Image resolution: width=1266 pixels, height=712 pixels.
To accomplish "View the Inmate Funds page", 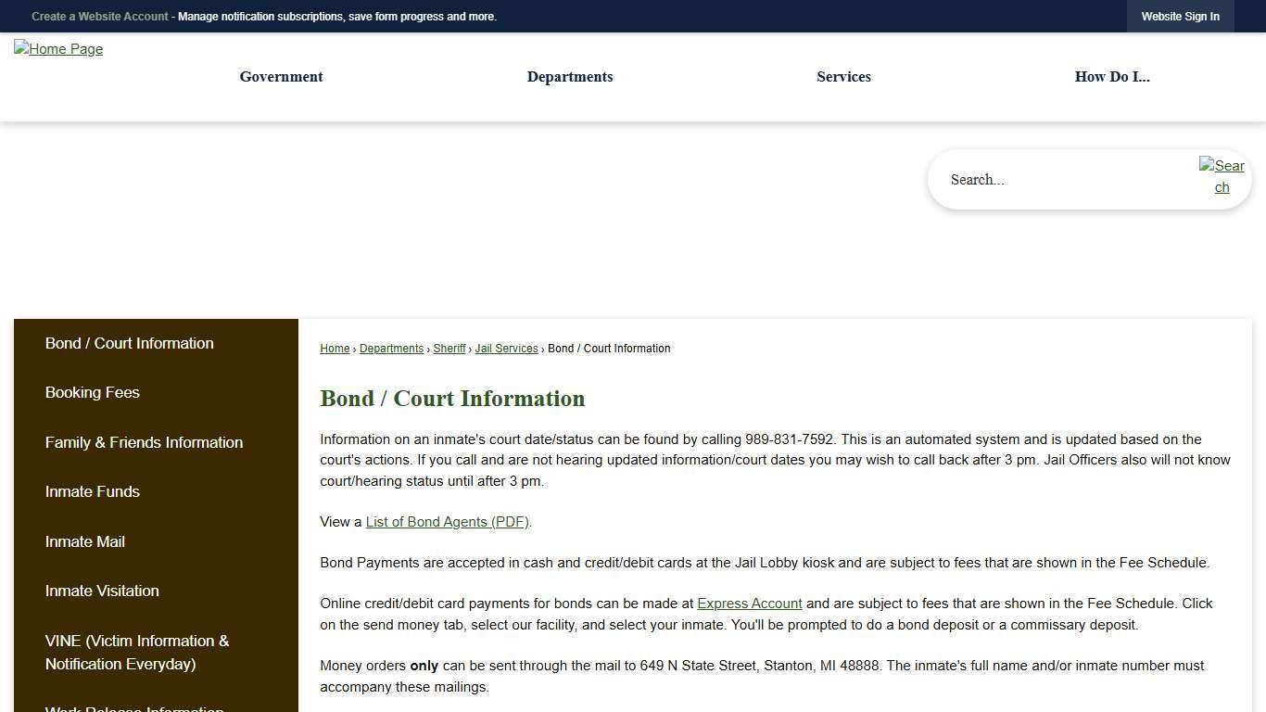I will (92, 491).
